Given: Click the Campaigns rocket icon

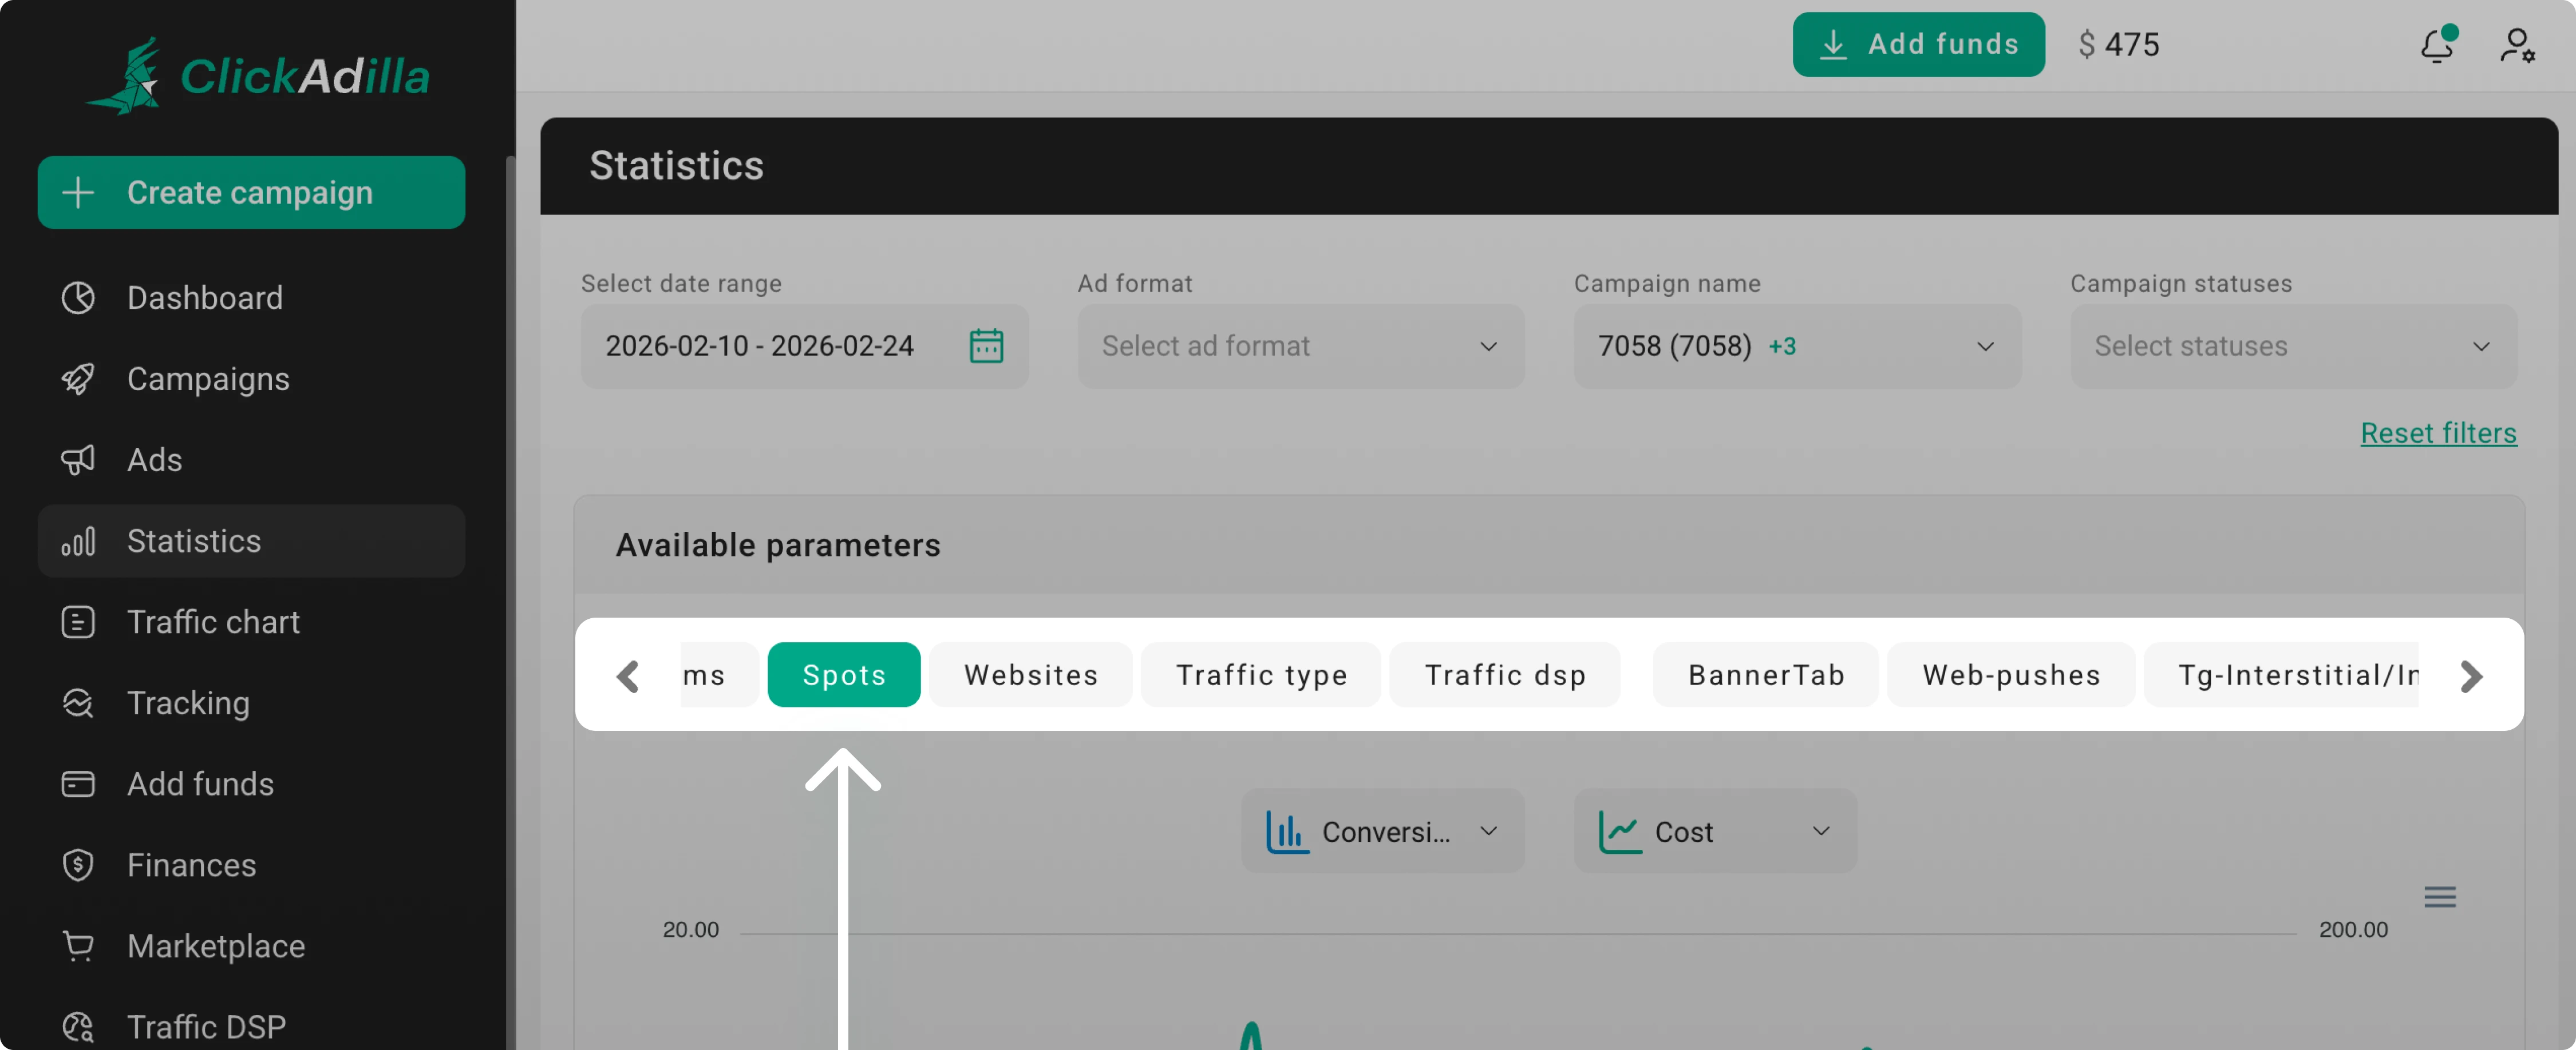Looking at the screenshot, I should coord(78,379).
